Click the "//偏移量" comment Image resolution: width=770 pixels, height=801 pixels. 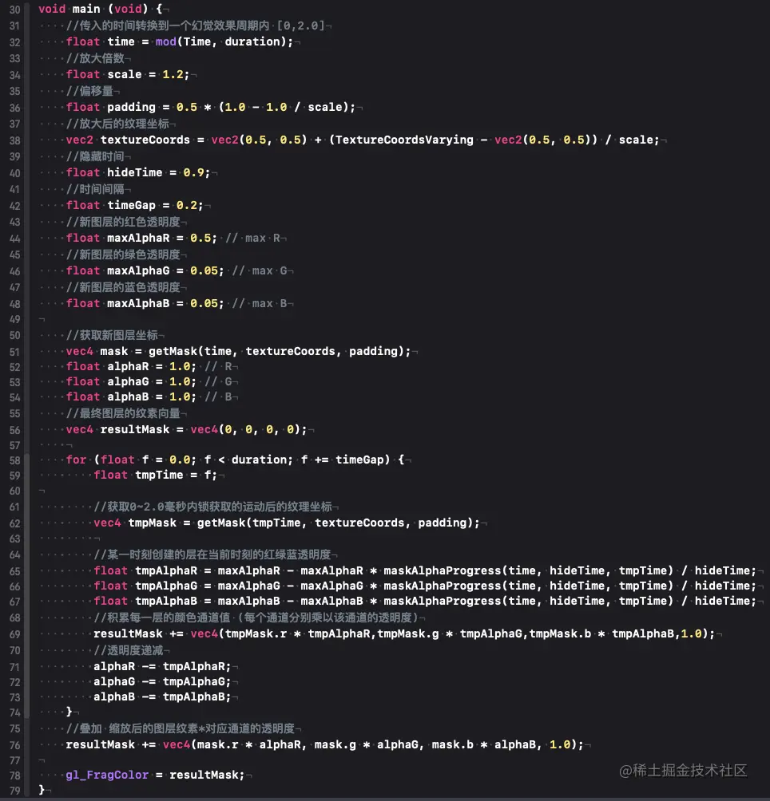[89, 90]
